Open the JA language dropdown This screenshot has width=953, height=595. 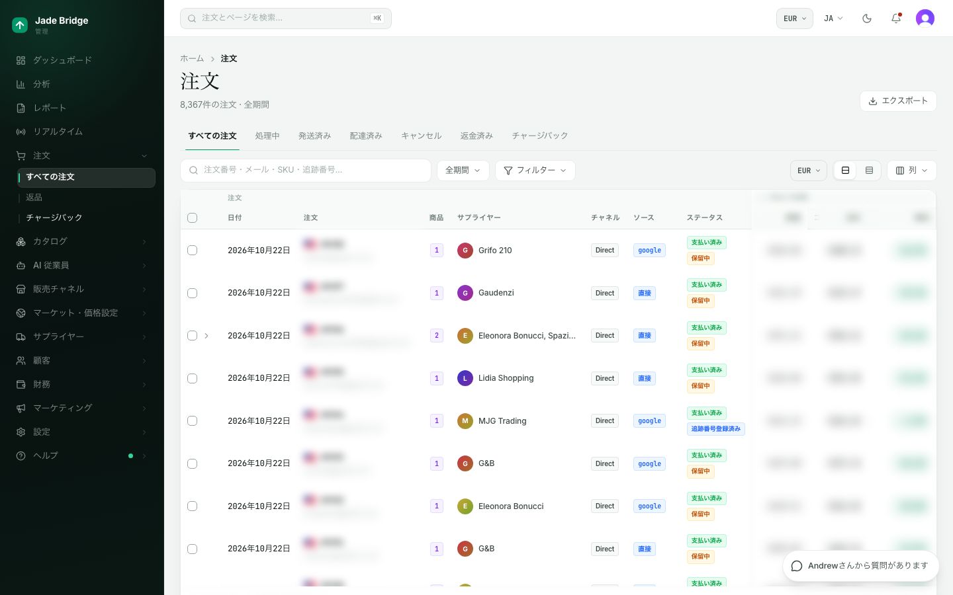[x=833, y=19]
